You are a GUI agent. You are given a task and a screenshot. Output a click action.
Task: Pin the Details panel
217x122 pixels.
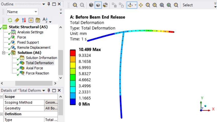coord(49,90)
